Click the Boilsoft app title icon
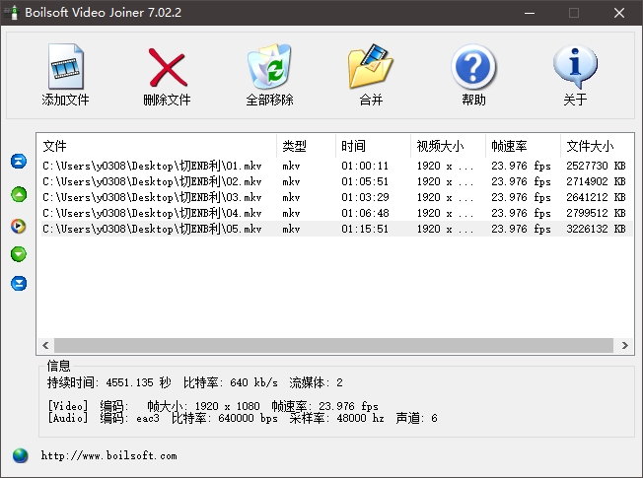Image resolution: width=643 pixels, height=478 pixels. 12,12
